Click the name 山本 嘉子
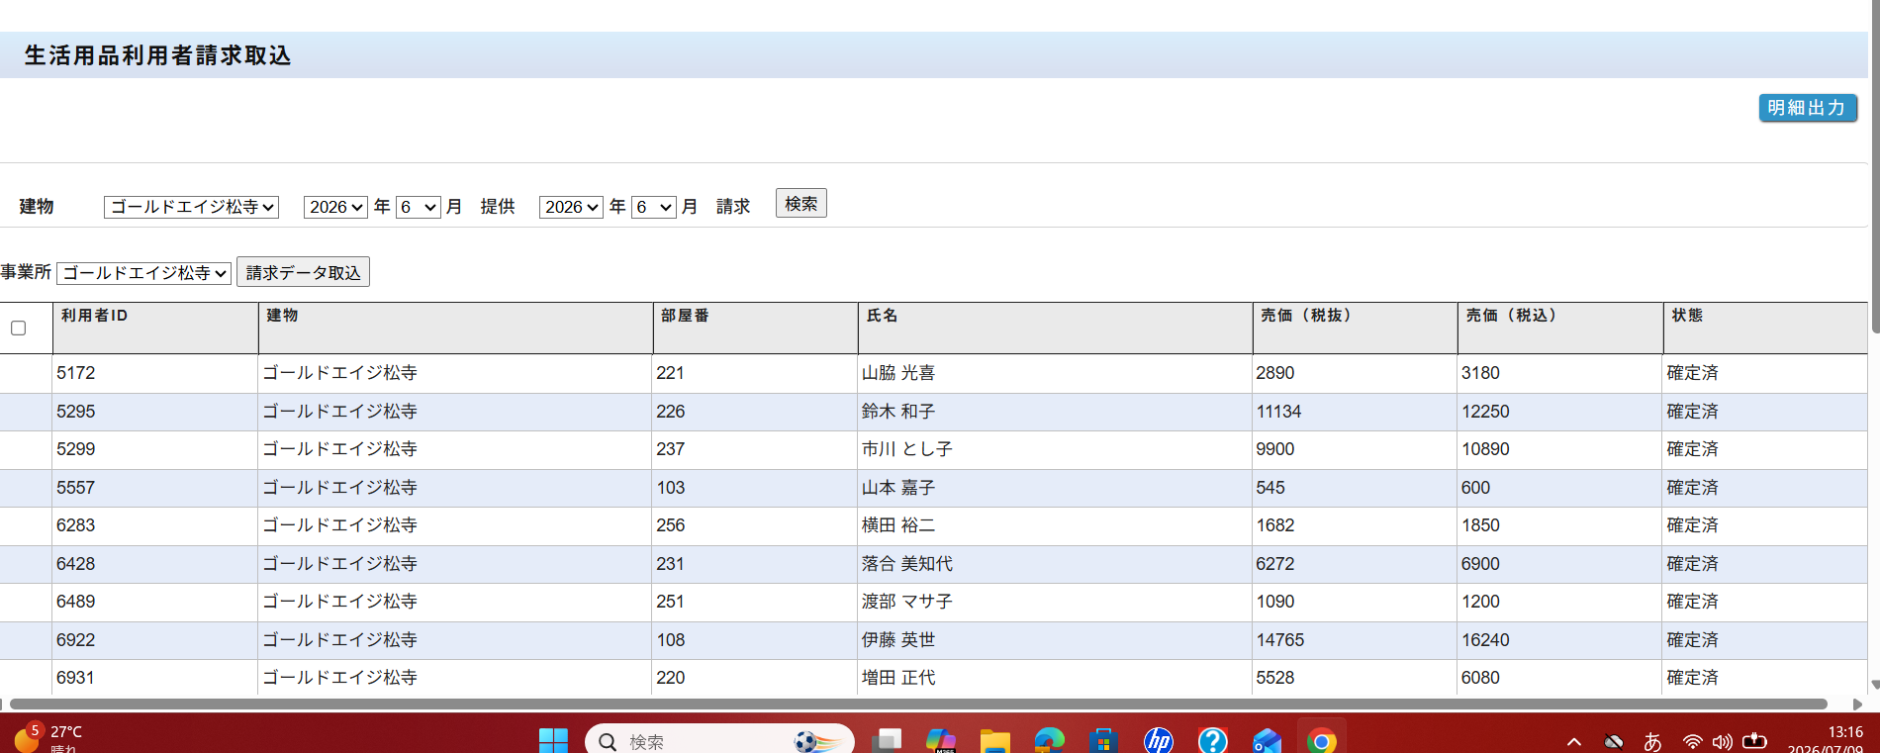 (898, 488)
